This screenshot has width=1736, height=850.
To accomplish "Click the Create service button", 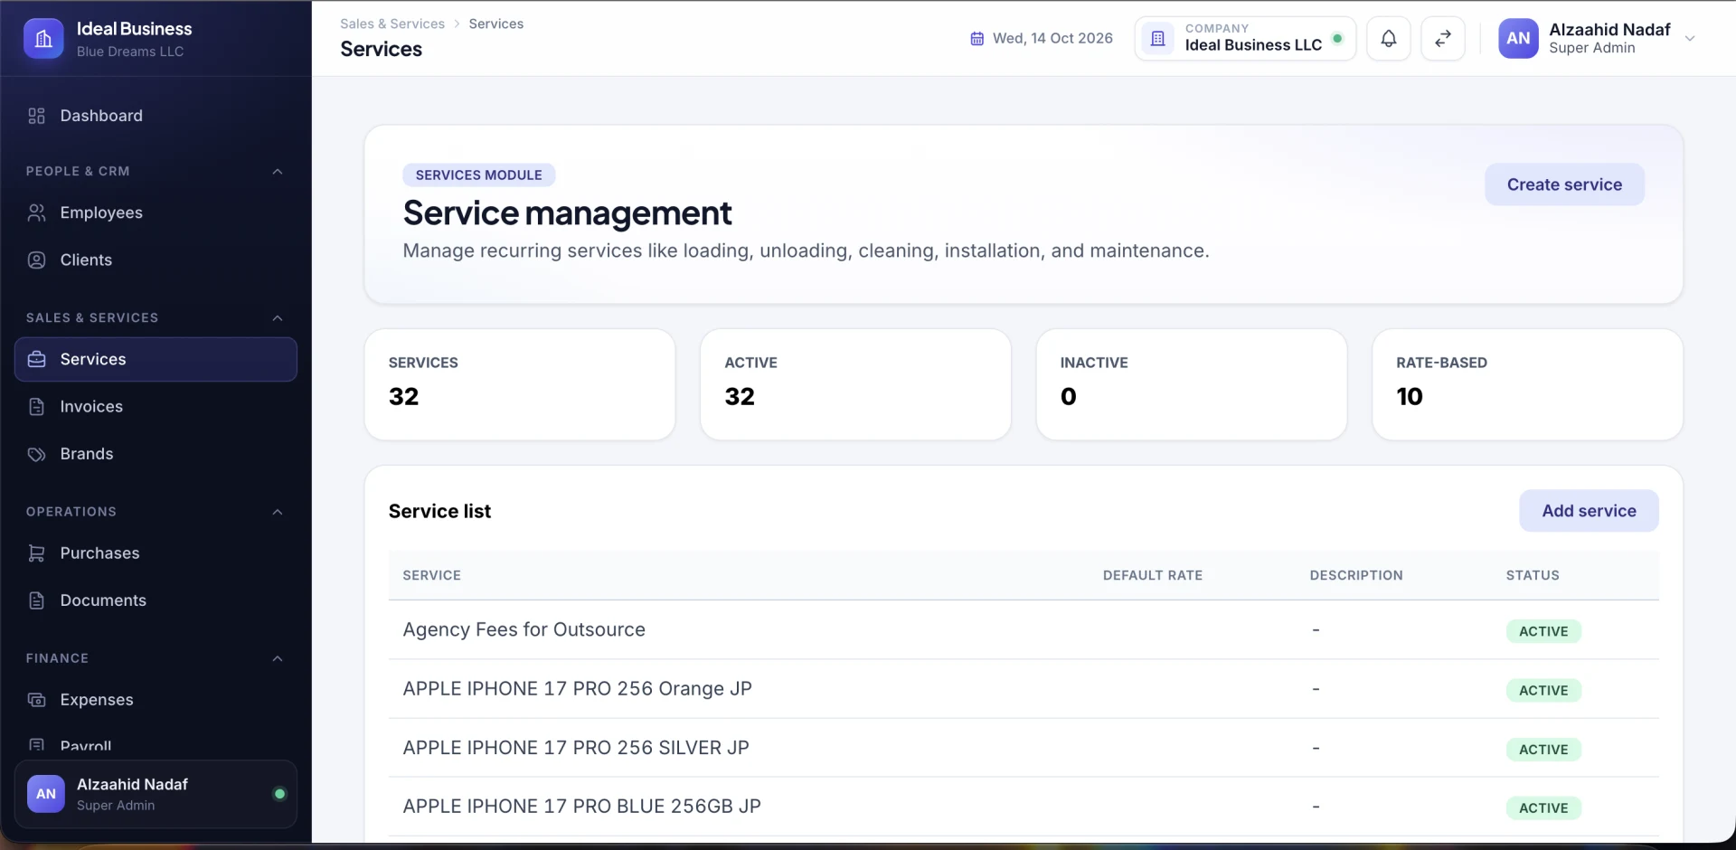I will tap(1564, 184).
